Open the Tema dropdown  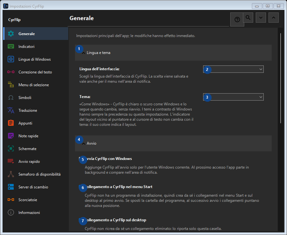233,97
